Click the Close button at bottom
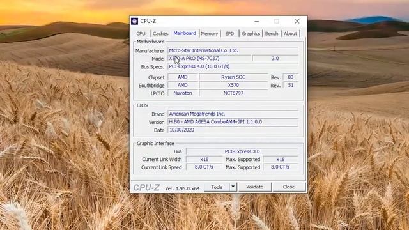 (x=288, y=187)
